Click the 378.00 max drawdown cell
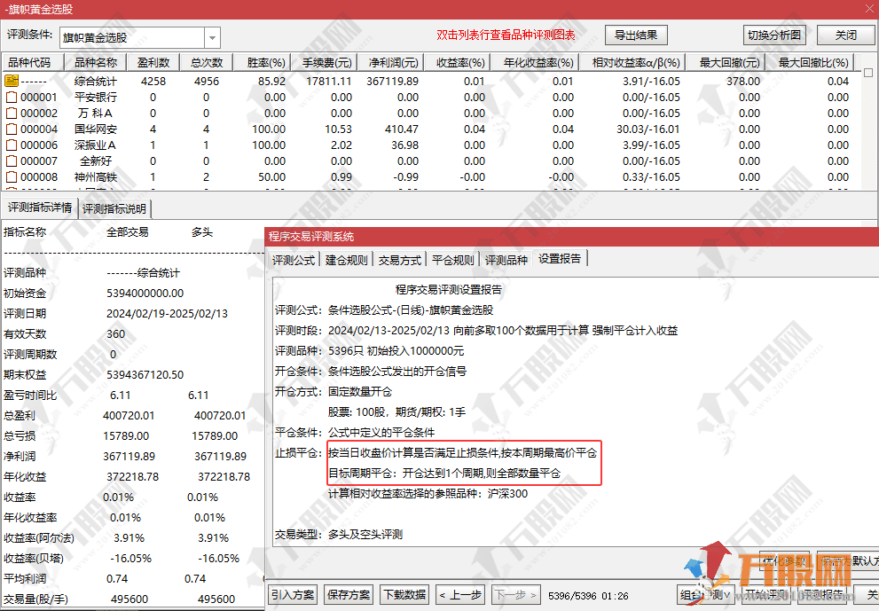This screenshot has width=879, height=611. pos(743,81)
